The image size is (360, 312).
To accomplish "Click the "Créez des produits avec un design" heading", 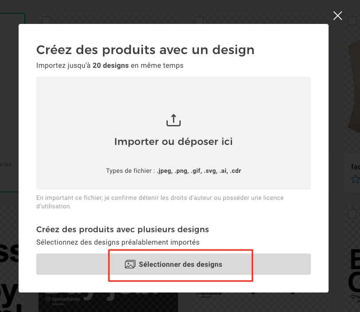I will pyautogui.click(x=145, y=50).
